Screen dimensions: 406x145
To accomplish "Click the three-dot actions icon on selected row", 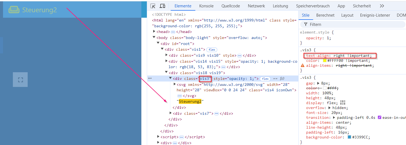I will pyautogui.click(x=150, y=78).
